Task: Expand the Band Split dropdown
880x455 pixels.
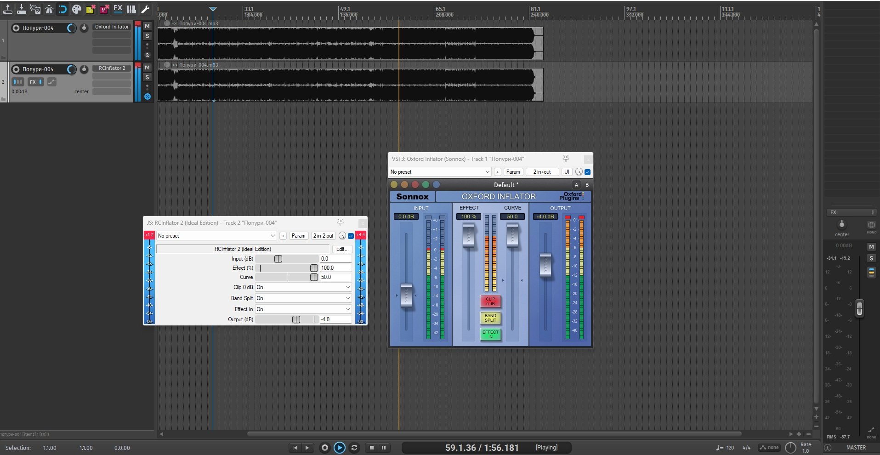Action: [x=303, y=298]
